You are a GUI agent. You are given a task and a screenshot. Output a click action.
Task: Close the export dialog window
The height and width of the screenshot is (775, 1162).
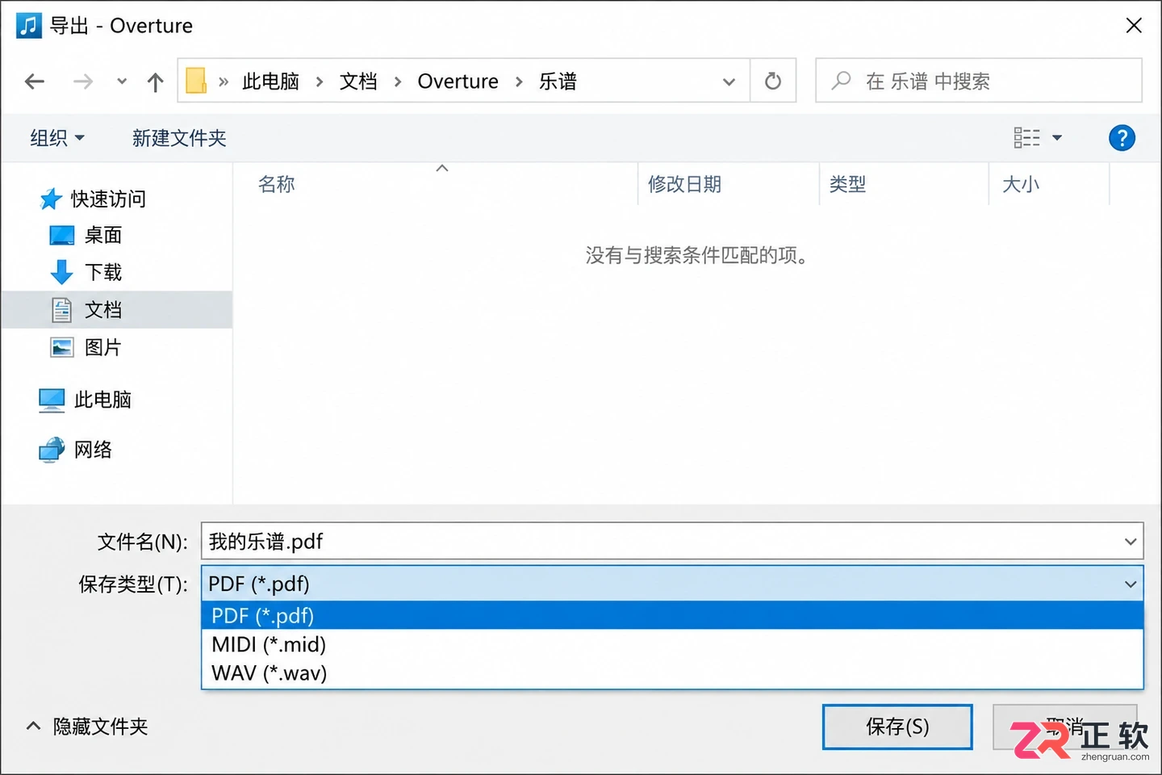(x=1134, y=25)
